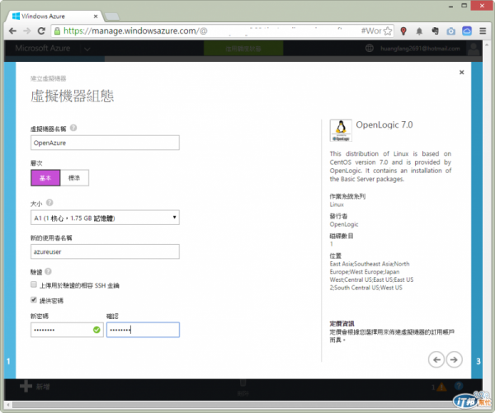Viewport: 495px width, 413px height.
Task: Click the user avatar icon
Action: (x=474, y=49)
